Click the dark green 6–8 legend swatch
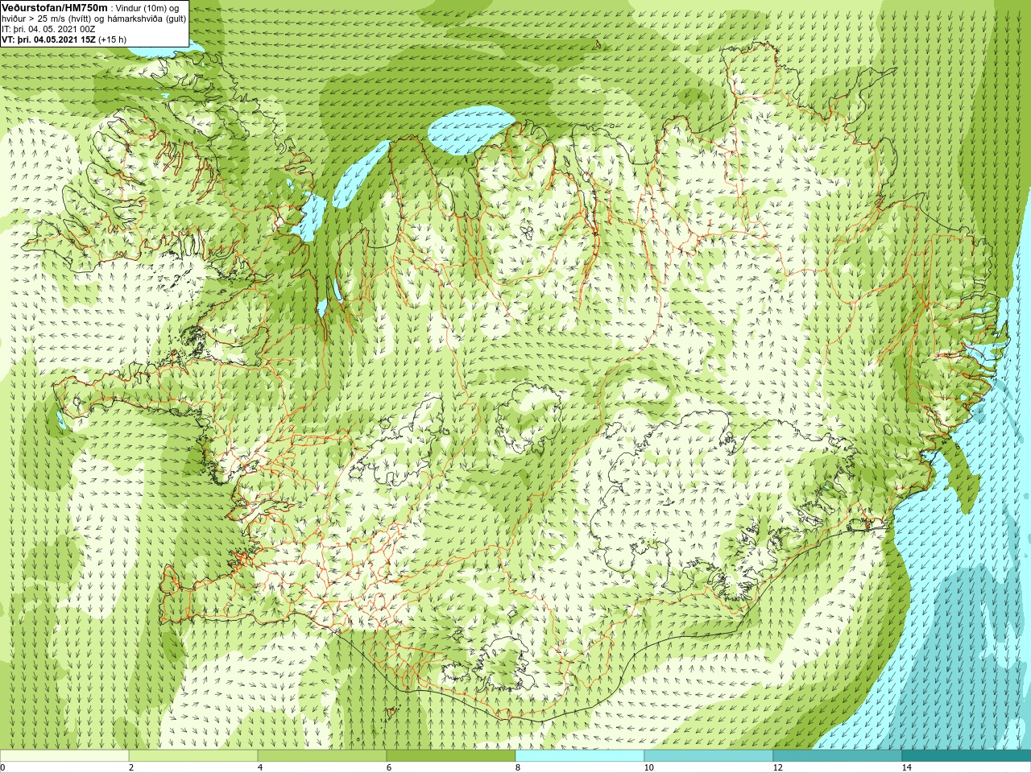The width and height of the screenshot is (1031, 773). 451,756
